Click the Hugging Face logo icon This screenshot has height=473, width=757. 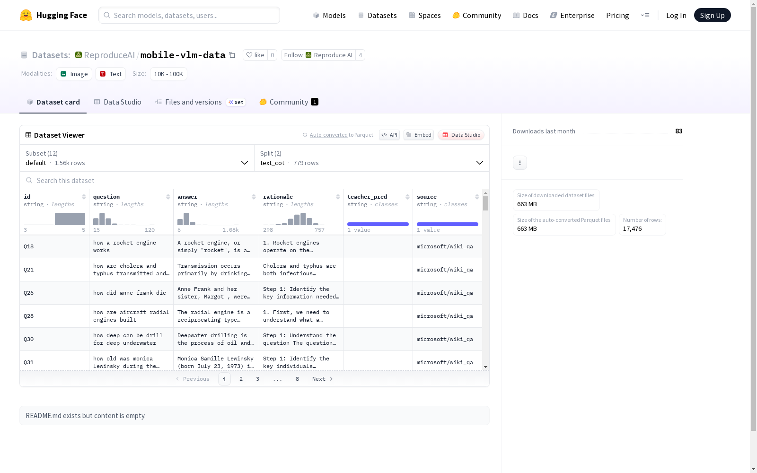pos(26,15)
